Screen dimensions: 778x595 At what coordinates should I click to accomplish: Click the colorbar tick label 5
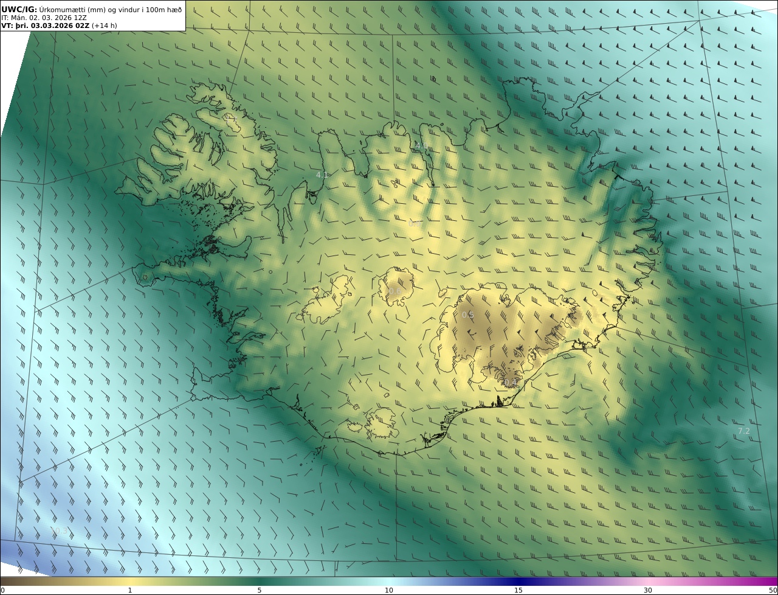tap(260, 590)
